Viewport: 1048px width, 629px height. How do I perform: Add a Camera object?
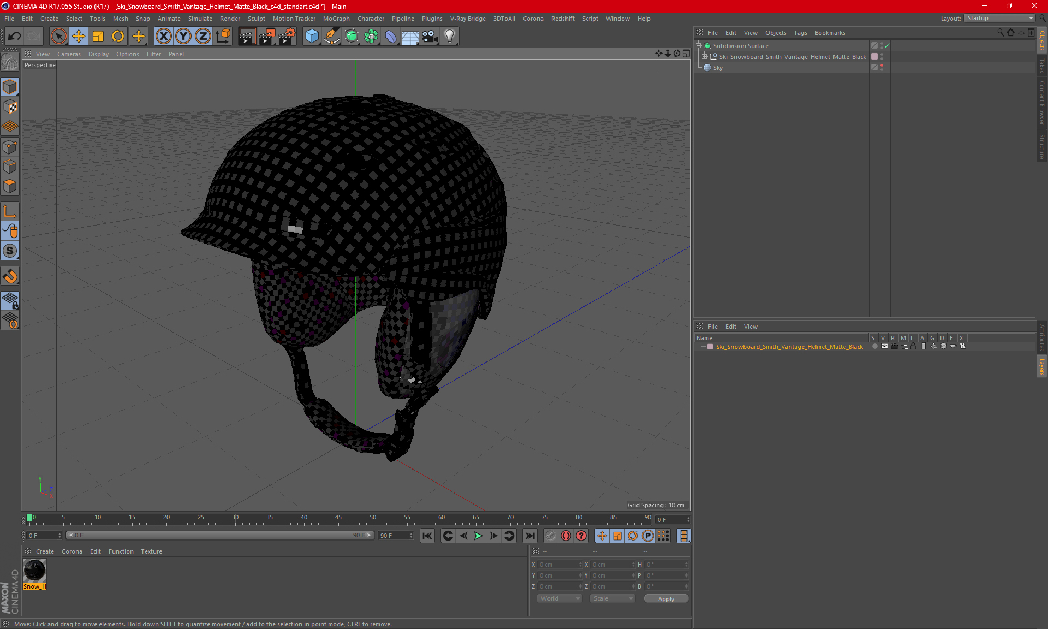430,37
